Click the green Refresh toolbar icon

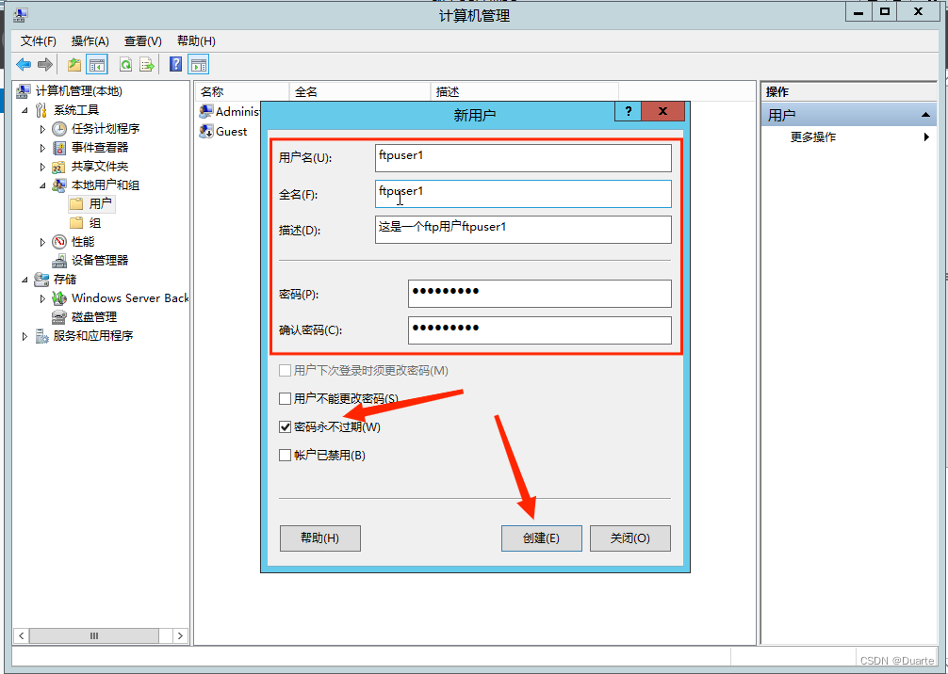[125, 65]
